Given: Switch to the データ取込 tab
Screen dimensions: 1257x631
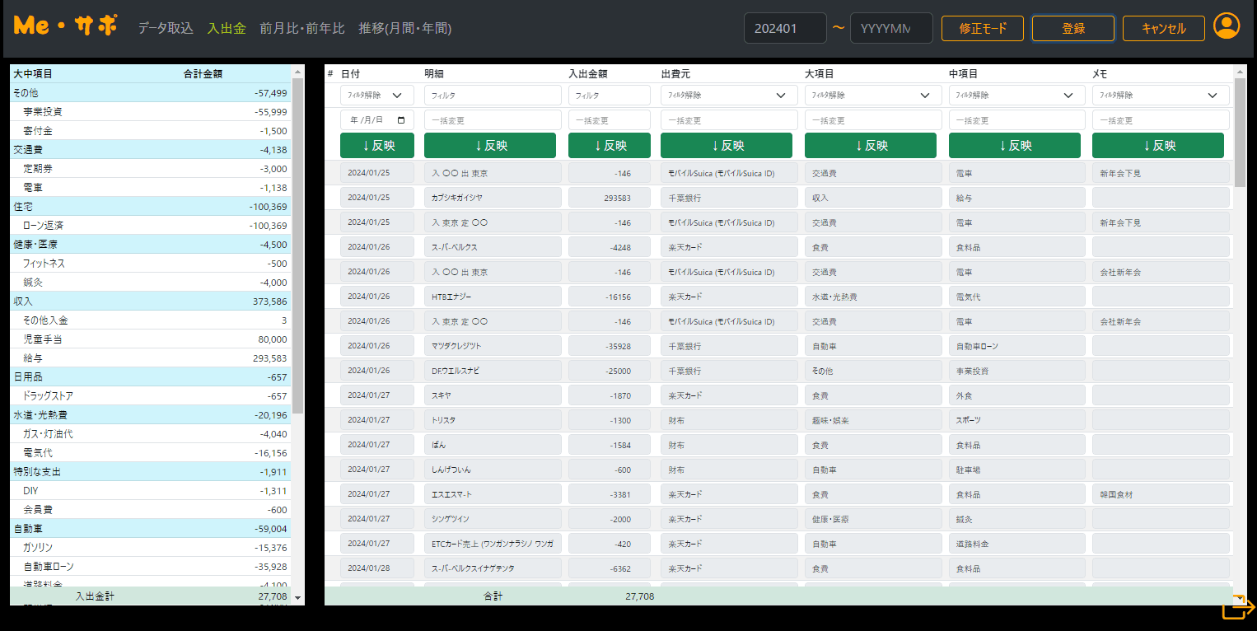Looking at the screenshot, I should tap(166, 28).
